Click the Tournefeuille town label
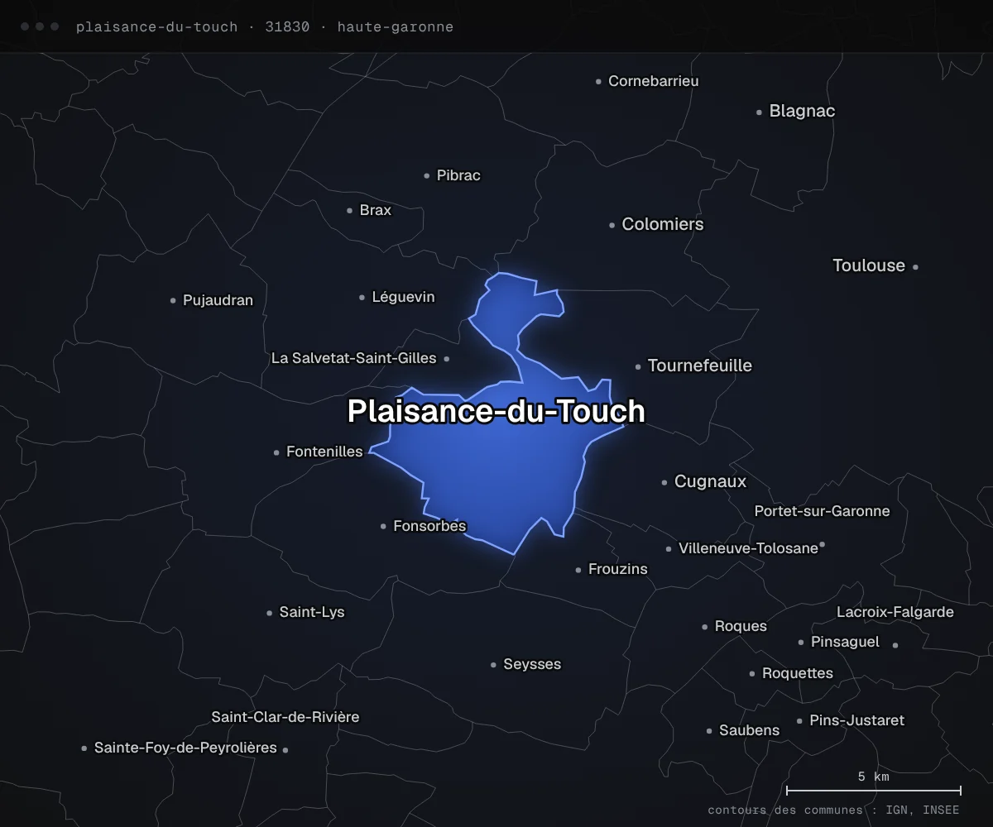Image resolution: width=993 pixels, height=827 pixels. click(x=700, y=366)
